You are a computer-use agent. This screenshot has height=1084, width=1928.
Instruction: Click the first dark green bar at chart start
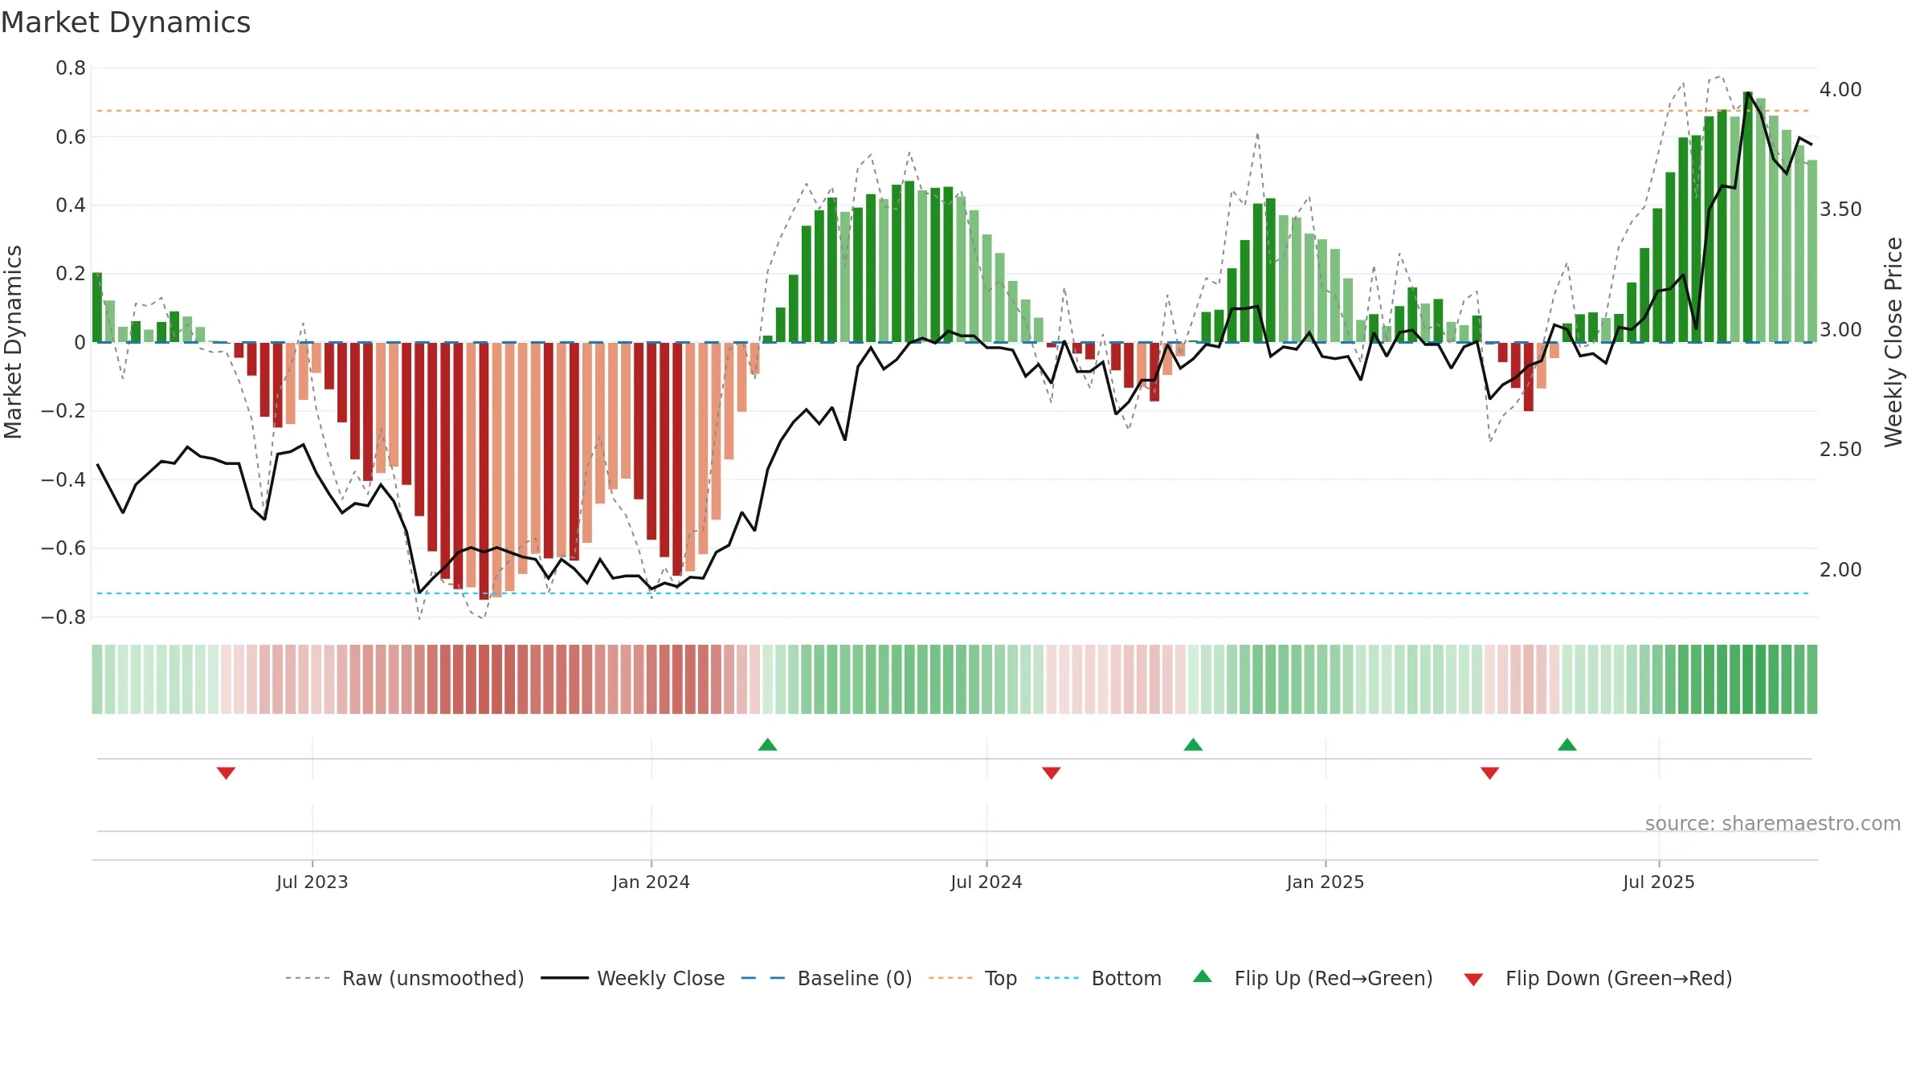point(97,308)
